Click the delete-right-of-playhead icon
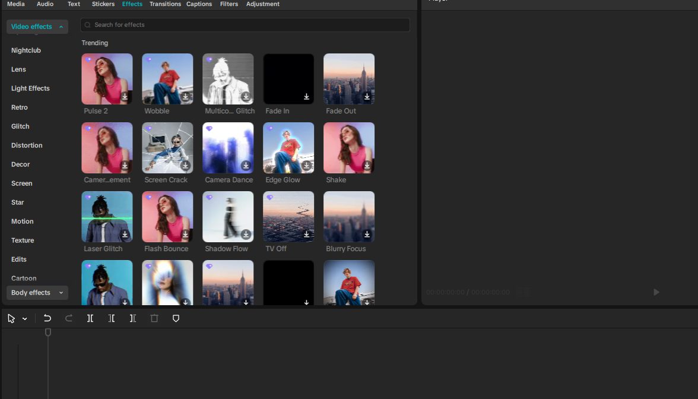The width and height of the screenshot is (698, 399). click(x=133, y=318)
